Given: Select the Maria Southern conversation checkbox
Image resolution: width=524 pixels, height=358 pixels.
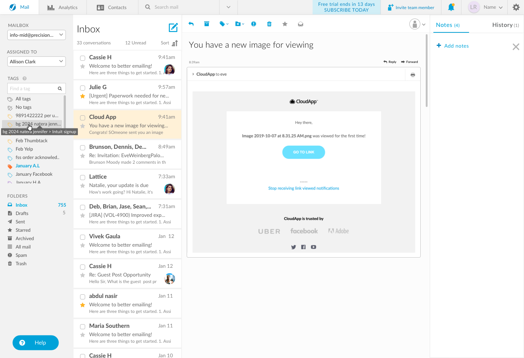Looking at the screenshot, I should 83,326.
